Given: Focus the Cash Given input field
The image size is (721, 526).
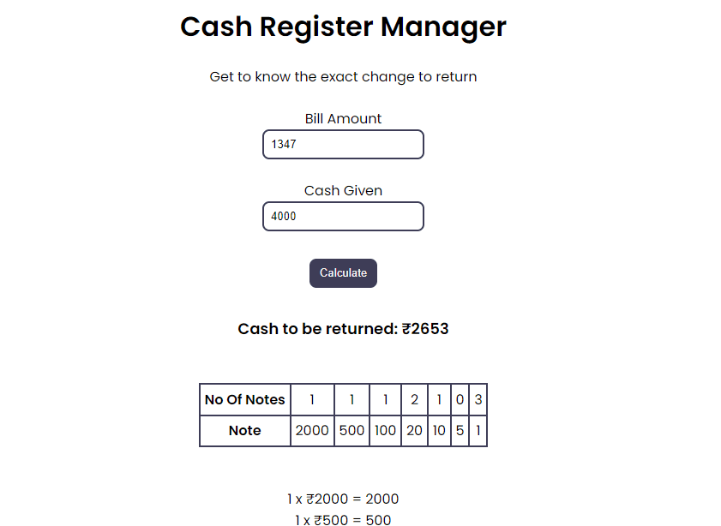Looking at the screenshot, I should (x=343, y=216).
